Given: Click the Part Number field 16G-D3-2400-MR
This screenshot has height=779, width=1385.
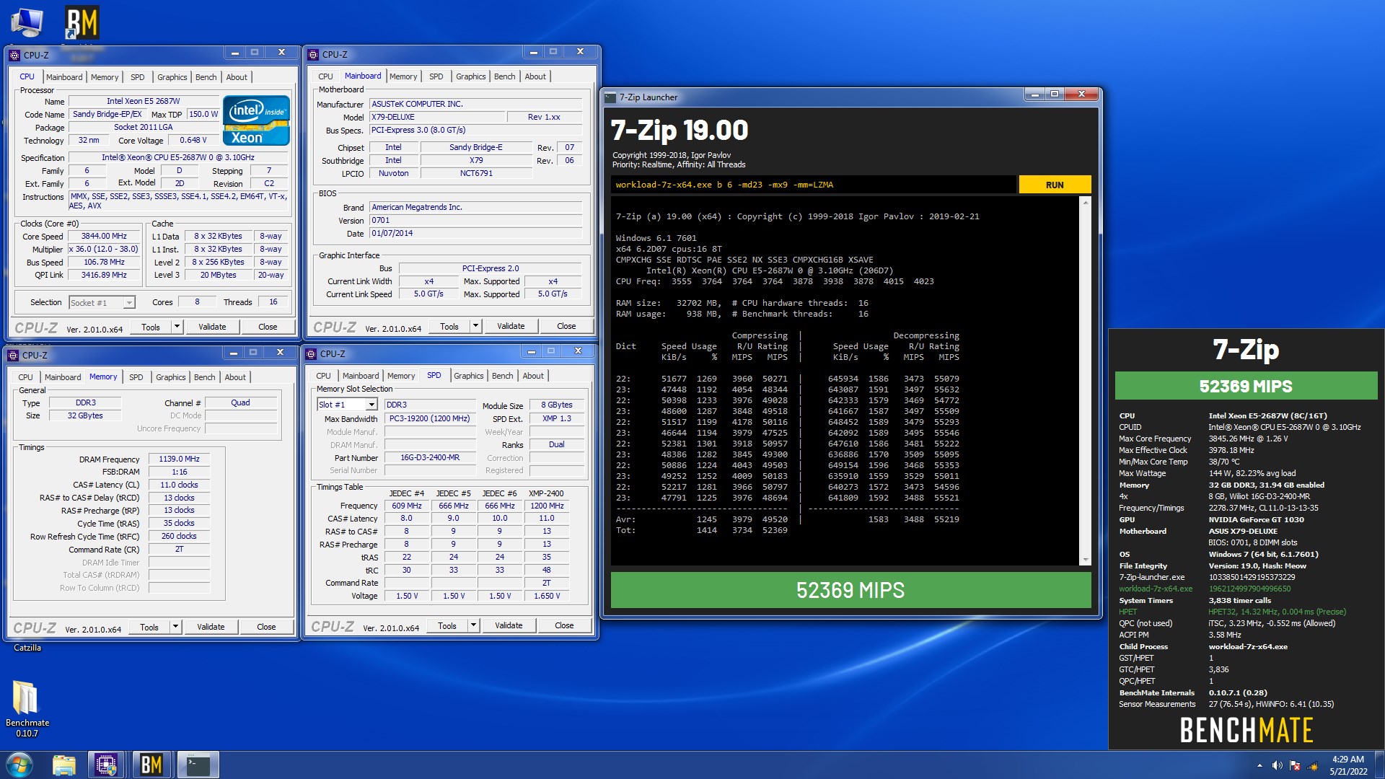Looking at the screenshot, I should coord(430,457).
